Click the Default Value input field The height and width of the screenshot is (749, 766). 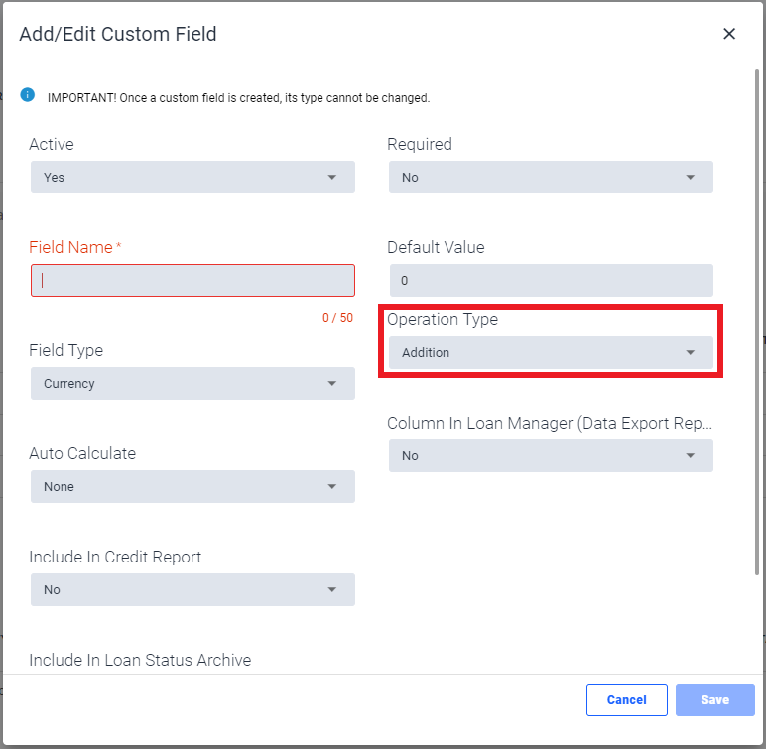coord(551,280)
